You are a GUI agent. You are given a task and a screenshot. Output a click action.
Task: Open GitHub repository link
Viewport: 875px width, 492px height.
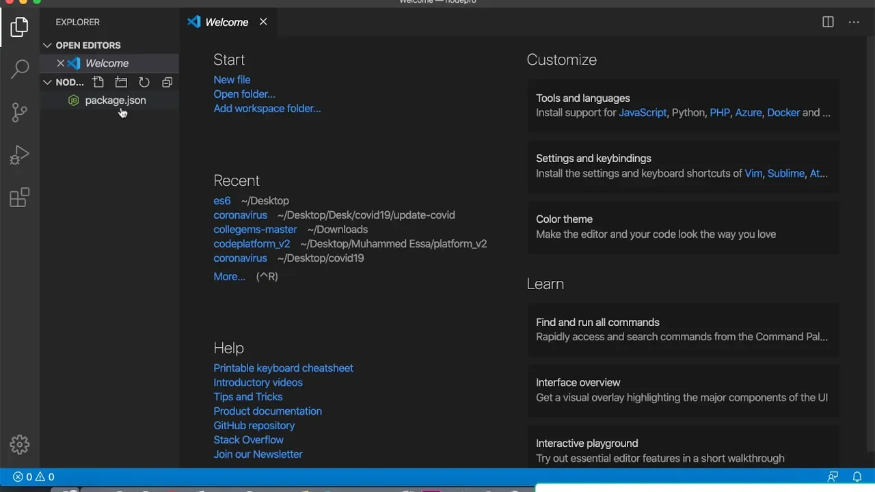[254, 426]
